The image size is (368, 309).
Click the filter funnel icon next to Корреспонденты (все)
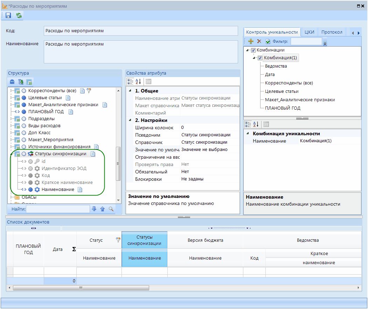click(x=89, y=91)
